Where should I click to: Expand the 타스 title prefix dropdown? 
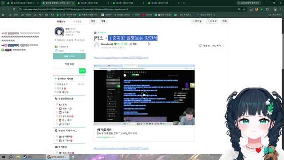[106, 38]
